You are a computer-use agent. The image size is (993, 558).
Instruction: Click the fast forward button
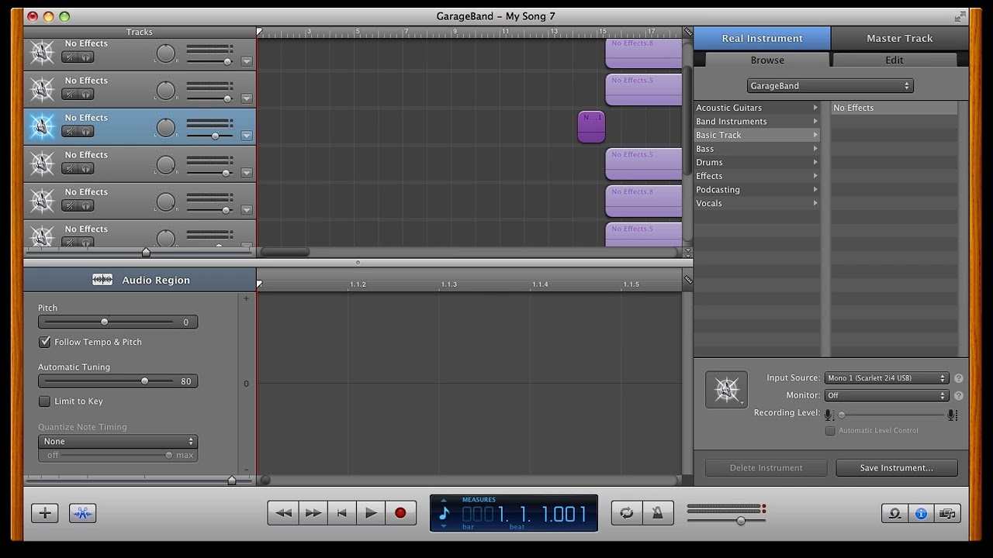313,513
